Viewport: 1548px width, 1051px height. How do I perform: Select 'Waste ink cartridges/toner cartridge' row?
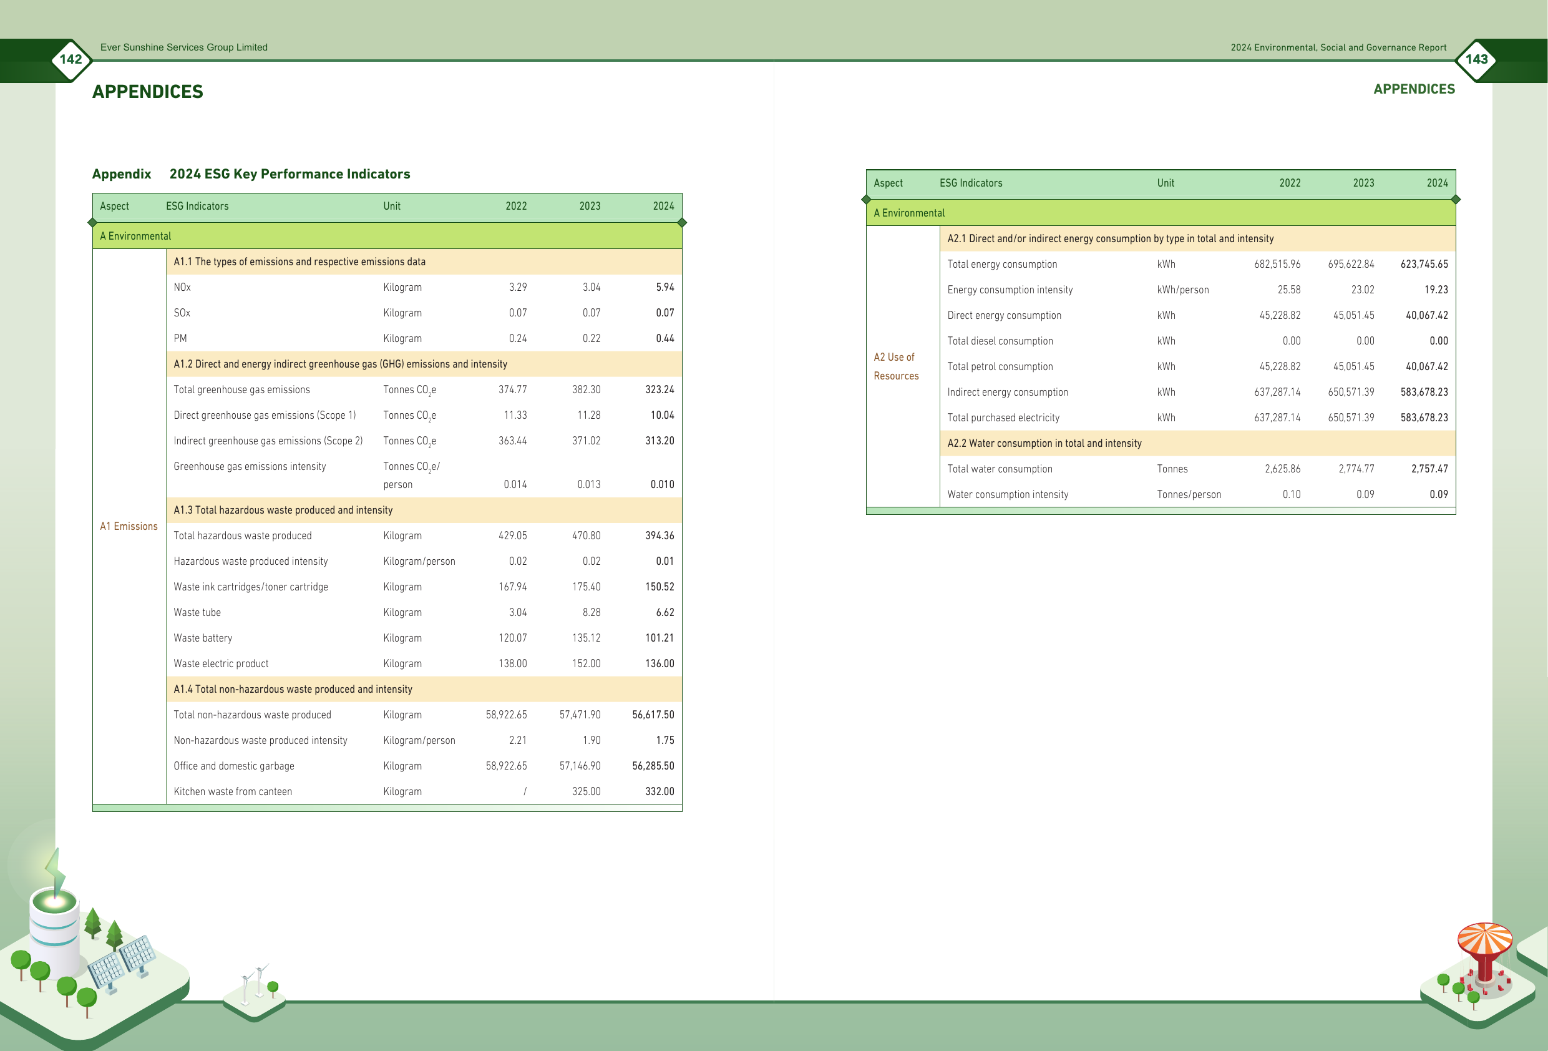(x=424, y=587)
